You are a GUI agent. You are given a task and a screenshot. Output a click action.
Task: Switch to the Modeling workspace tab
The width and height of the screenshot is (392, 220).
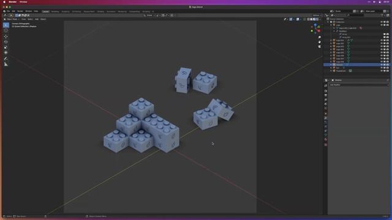[x=55, y=12]
